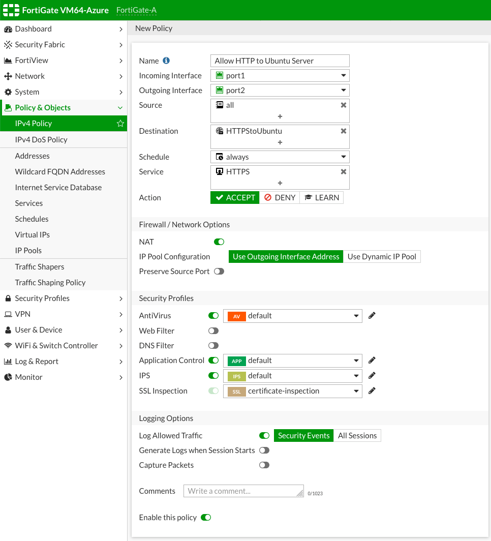Enable Capture Packets toggle

click(x=264, y=465)
